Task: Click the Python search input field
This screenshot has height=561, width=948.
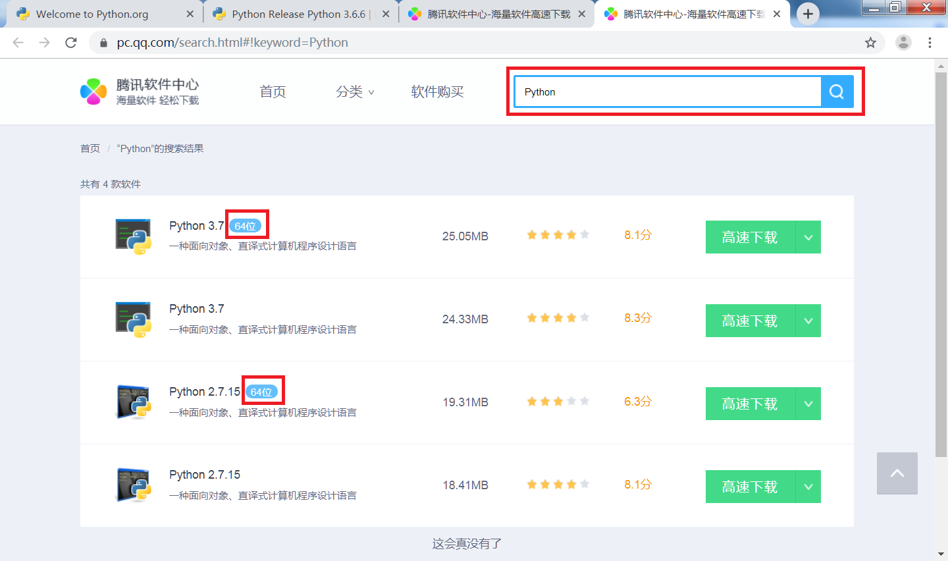Action: pos(668,92)
